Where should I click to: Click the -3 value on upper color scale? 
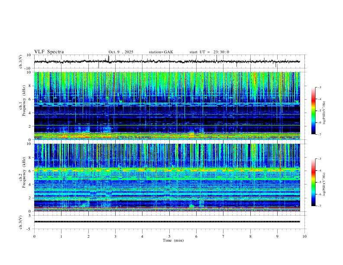click(320, 87)
